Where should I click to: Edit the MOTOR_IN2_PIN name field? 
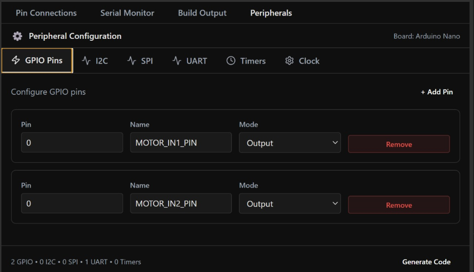181,204
